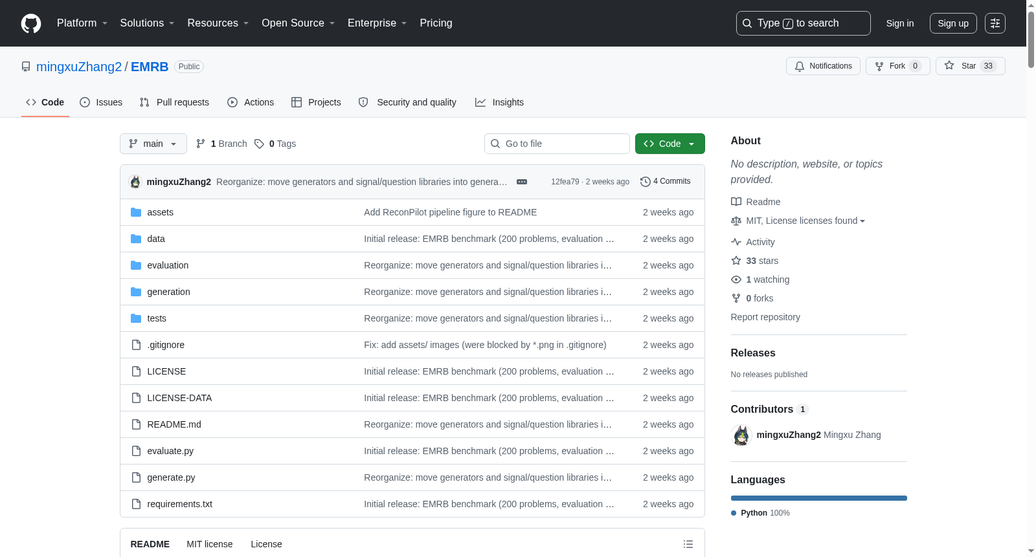Click the assets folder icon
1036x557 pixels.
coord(136,212)
